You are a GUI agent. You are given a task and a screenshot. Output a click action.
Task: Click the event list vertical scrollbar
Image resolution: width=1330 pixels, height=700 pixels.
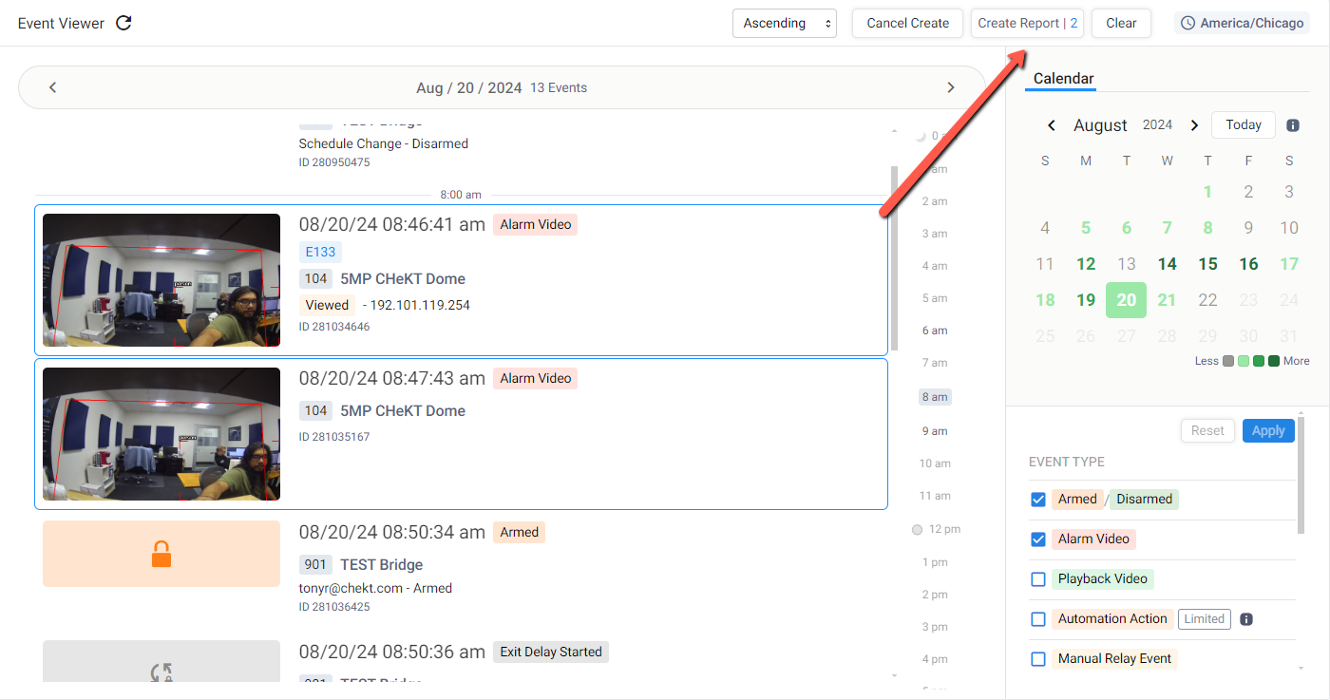tap(894, 258)
